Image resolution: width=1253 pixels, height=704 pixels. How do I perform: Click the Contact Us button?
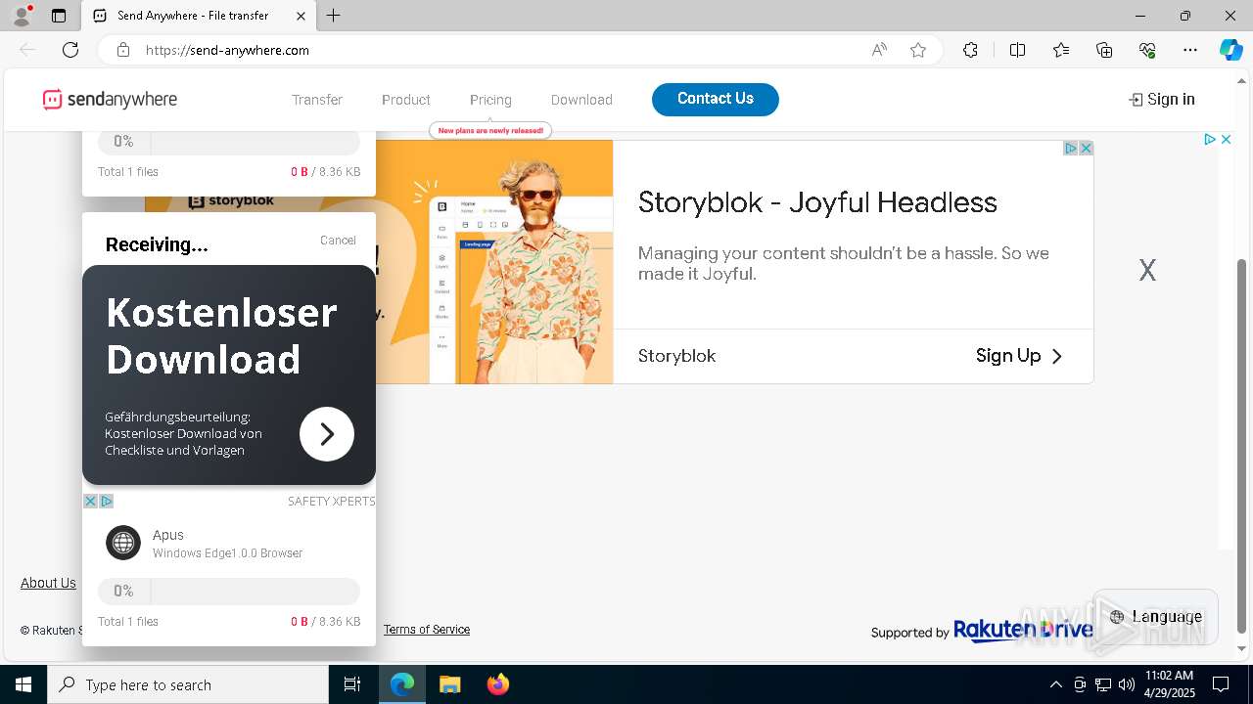pyautogui.click(x=716, y=99)
